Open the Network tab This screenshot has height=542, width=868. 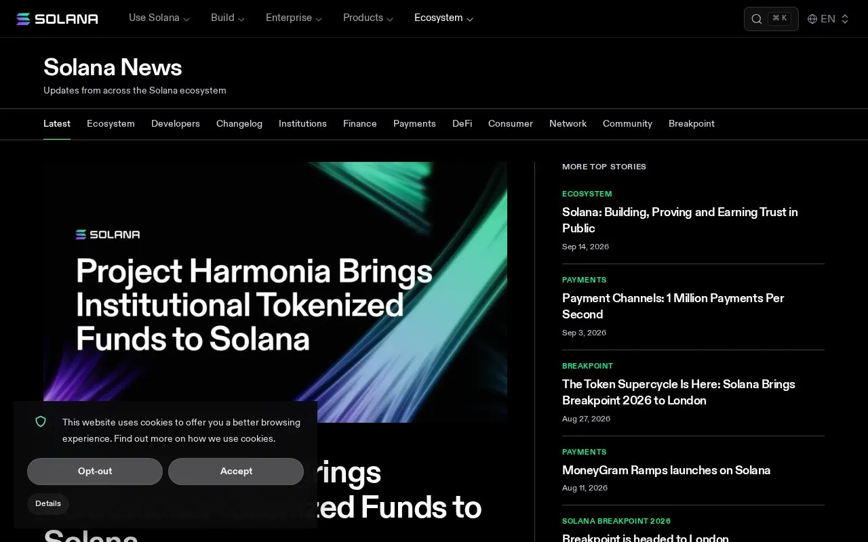tap(568, 124)
